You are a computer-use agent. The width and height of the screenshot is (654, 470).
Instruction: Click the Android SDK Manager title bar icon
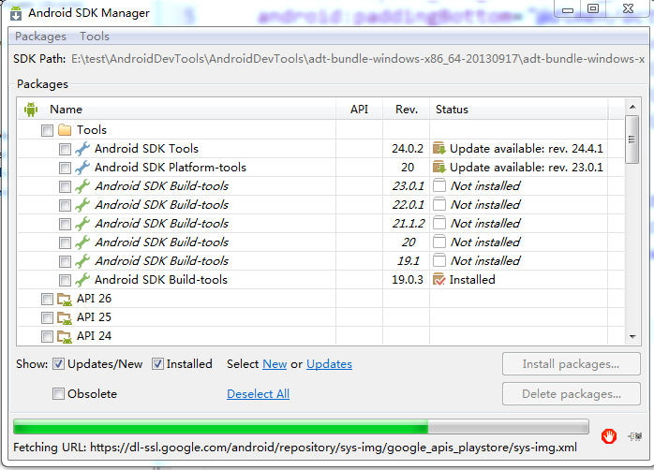[x=16, y=13]
